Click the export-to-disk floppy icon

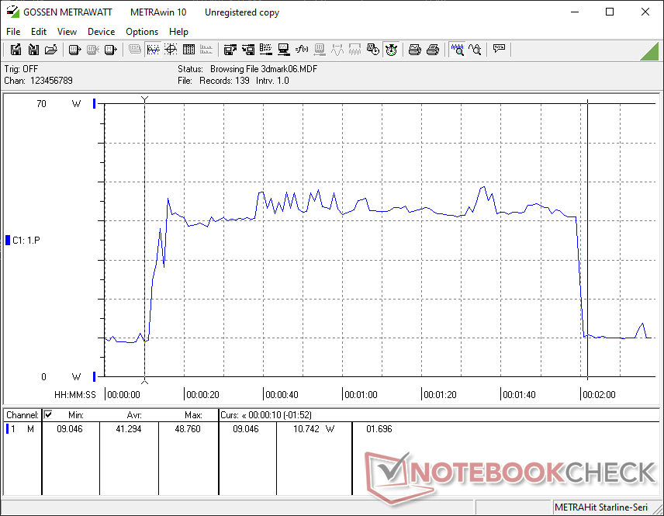click(x=16, y=50)
